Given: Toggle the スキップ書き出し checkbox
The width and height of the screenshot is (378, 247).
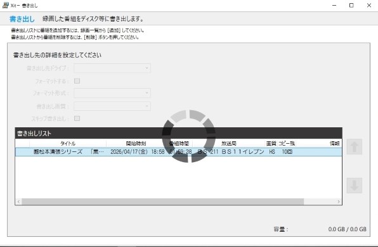Looking at the screenshot, I should point(77,118).
